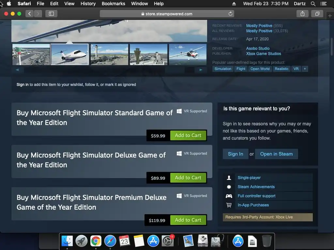Screen dimensions: 334x250
Task: Click the Sign In button
Action: 235,154
